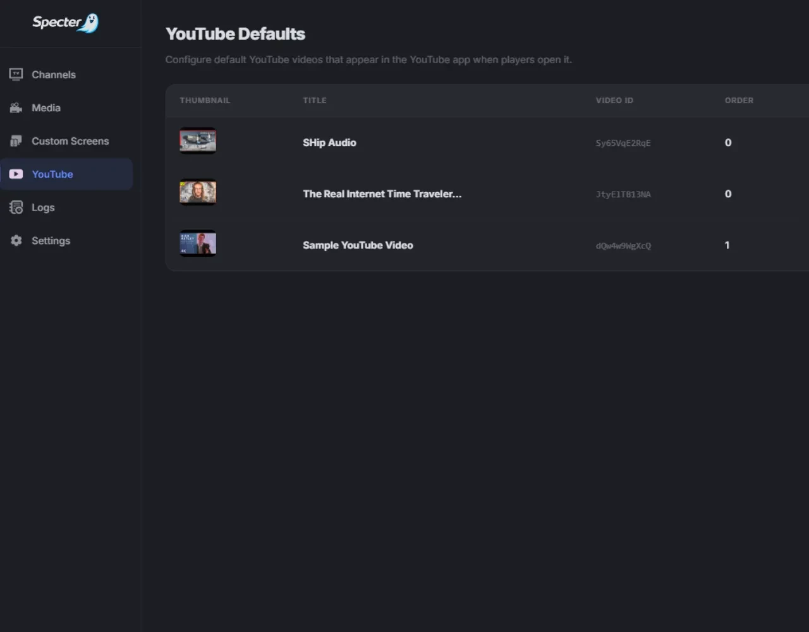Click the VIDEO ID column header
809x632 pixels.
click(614, 100)
